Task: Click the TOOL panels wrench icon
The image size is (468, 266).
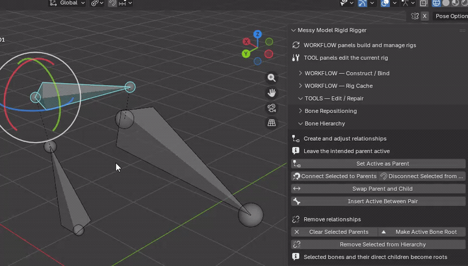Action: [x=296, y=58]
